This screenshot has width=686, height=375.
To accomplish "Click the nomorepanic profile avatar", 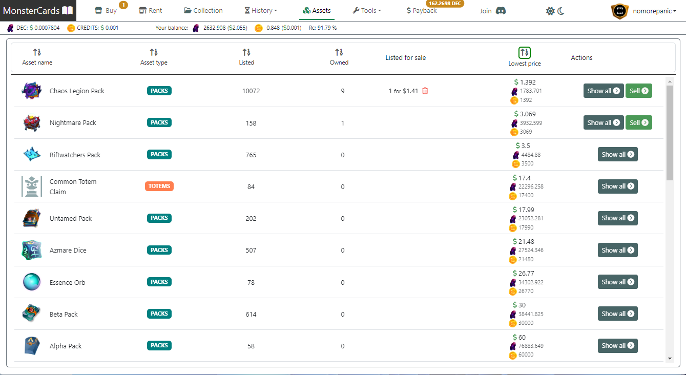I will tap(619, 11).
